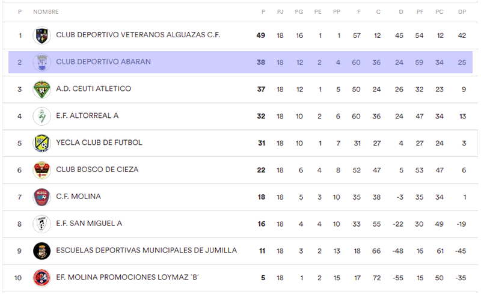Open the Escuelas Deportivas Jumilla badge
This screenshot has width=481, height=294.
(41, 251)
